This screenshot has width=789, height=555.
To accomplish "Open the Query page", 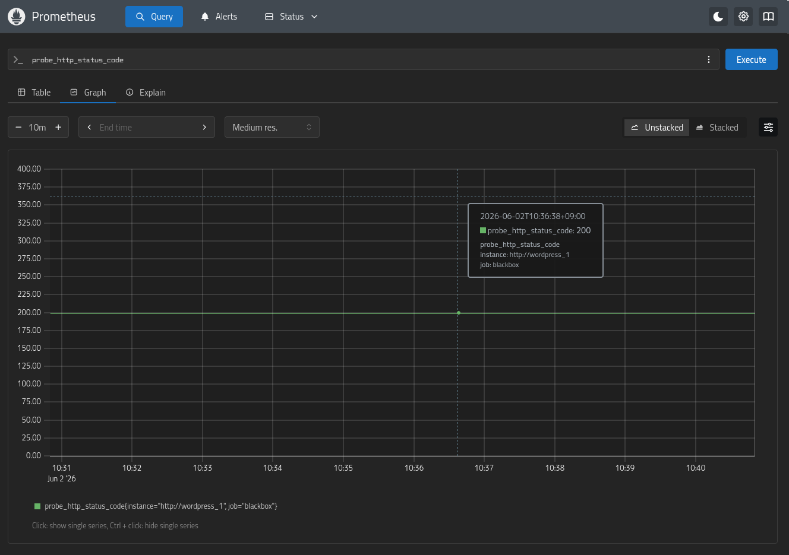I will 154,17.
